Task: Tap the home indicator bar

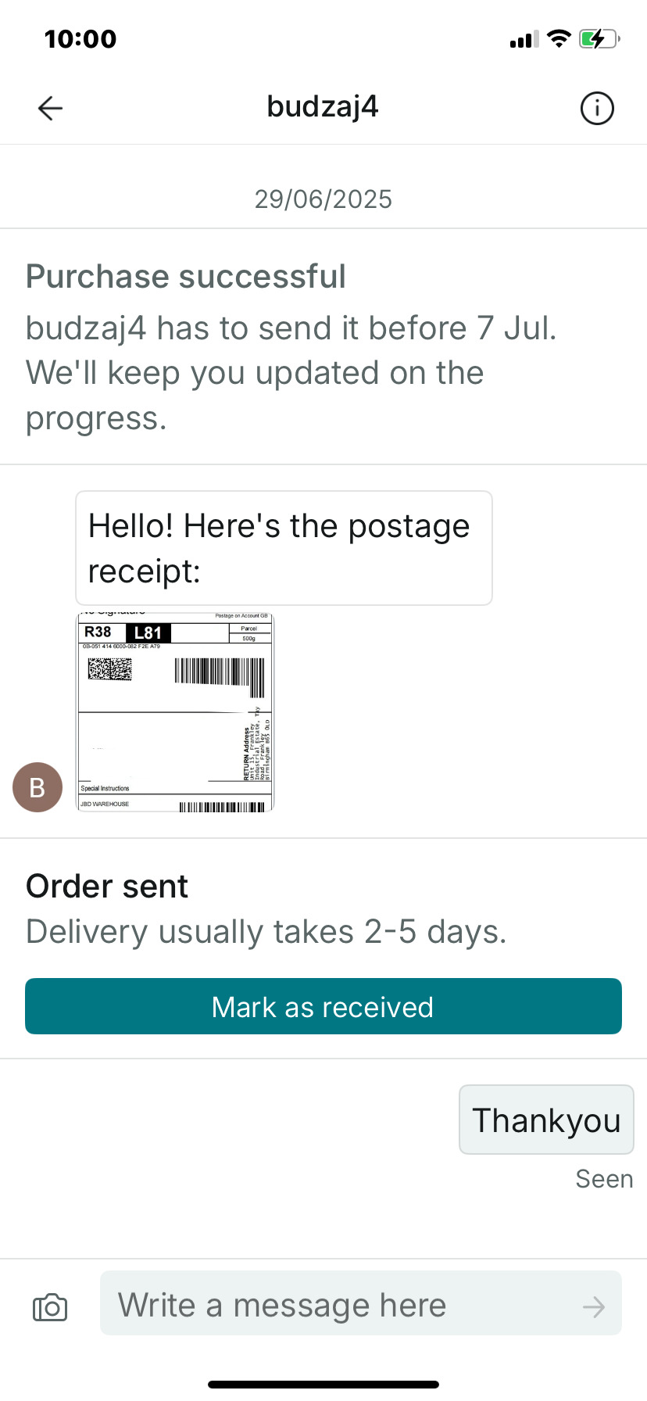Action: [323, 1385]
